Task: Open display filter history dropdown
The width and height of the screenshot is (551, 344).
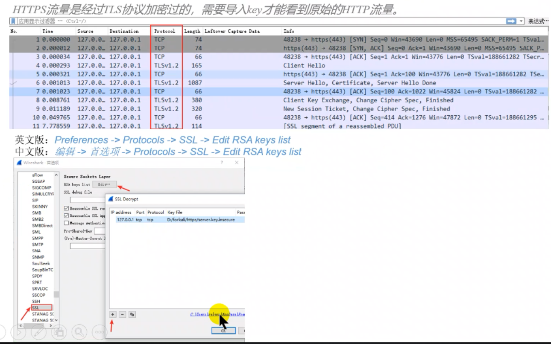Action: coord(521,21)
